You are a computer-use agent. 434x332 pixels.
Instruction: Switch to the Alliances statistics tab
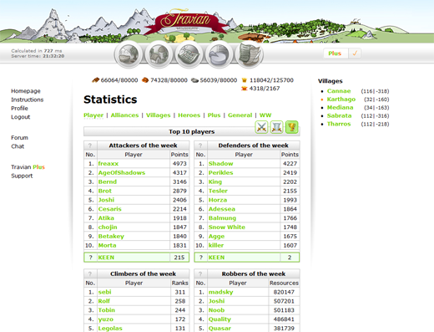pyautogui.click(x=124, y=115)
